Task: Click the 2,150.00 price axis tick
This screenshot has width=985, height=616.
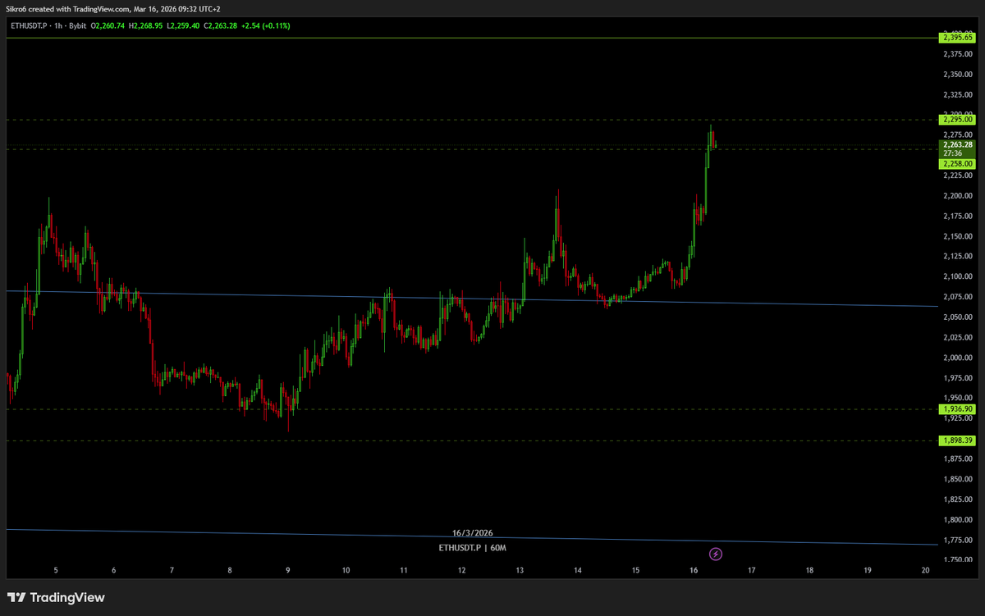Action: point(958,236)
